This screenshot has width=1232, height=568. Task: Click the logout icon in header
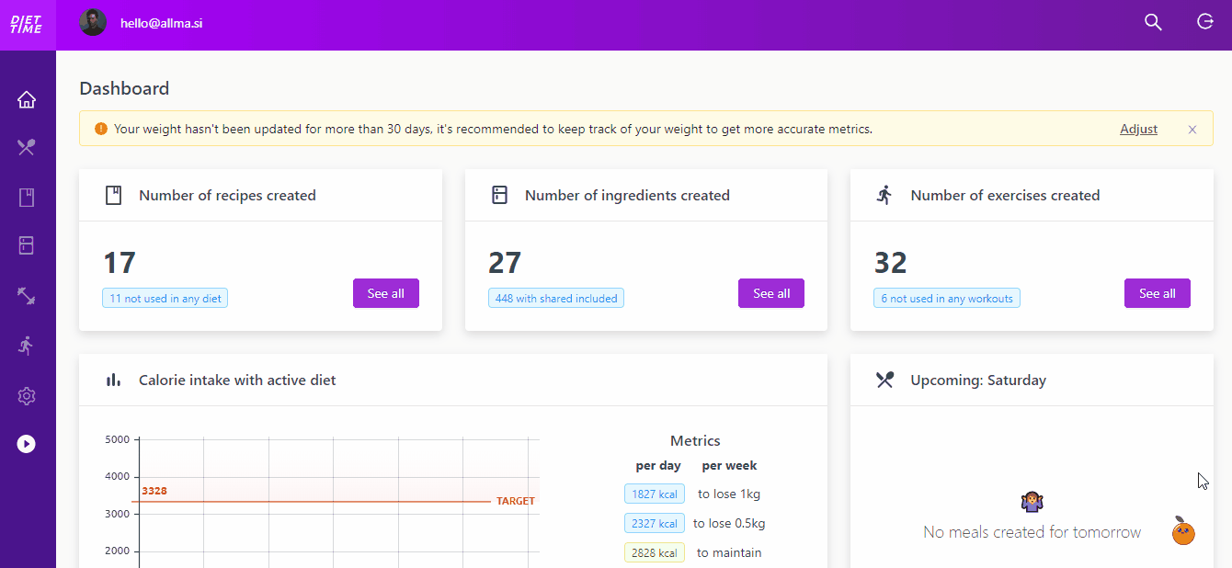point(1205,22)
